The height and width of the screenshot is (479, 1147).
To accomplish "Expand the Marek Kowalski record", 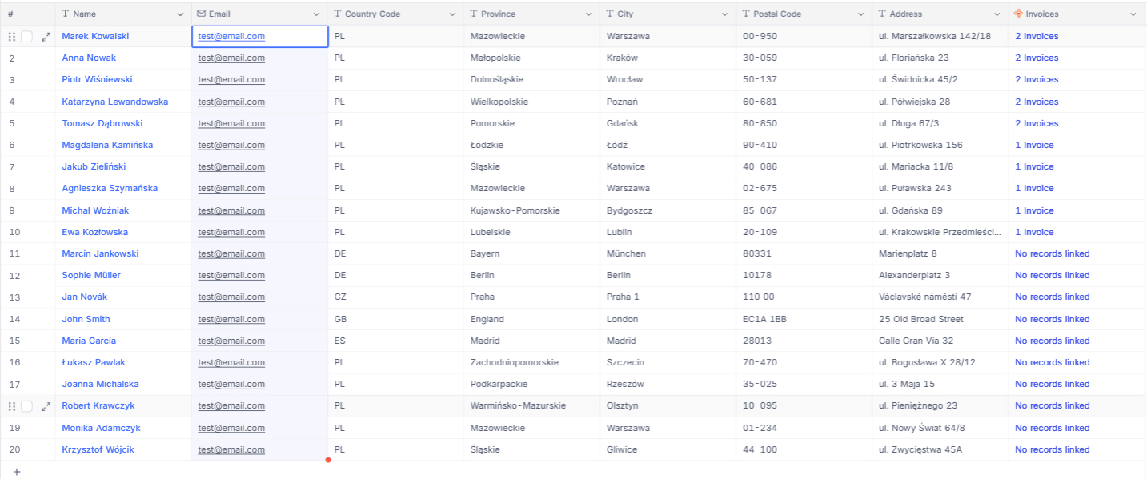I will 46,37.
